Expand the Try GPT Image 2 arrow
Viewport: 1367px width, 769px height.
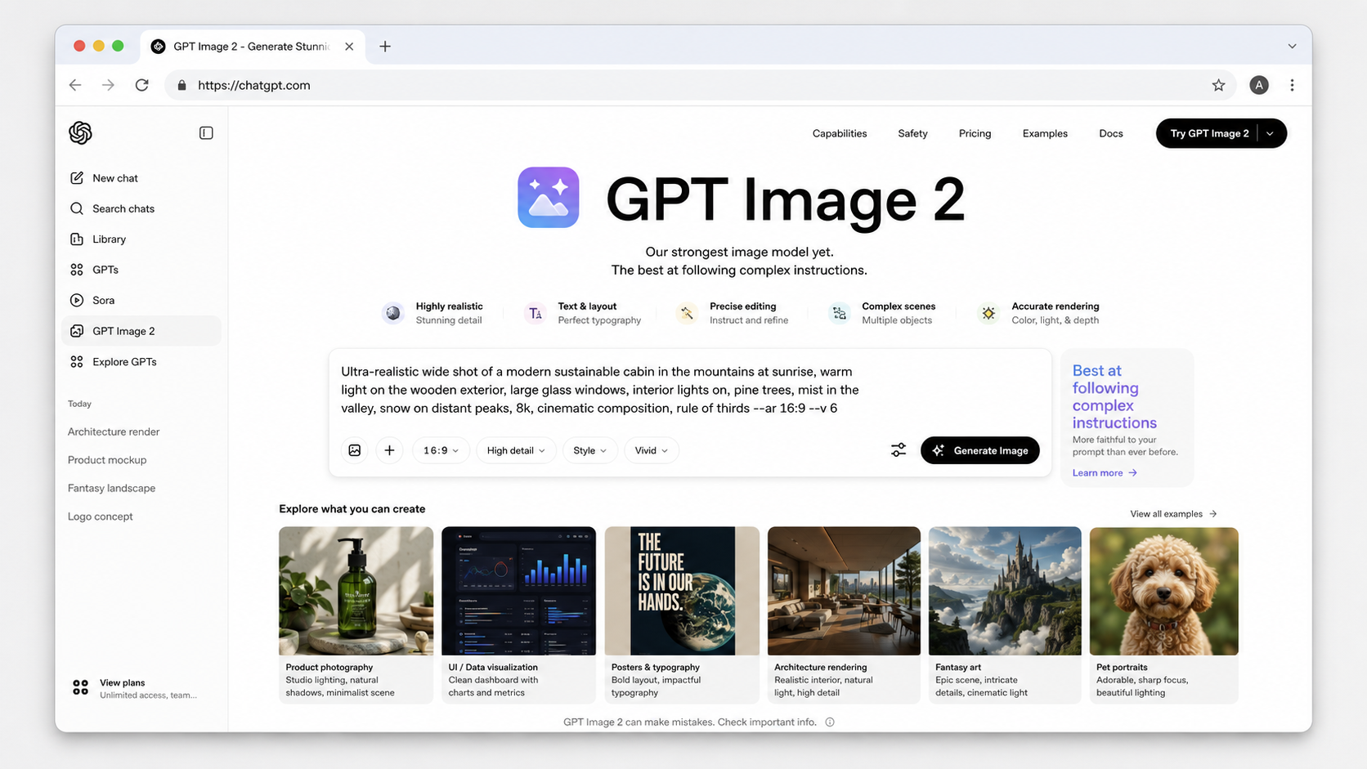[x=1271, y=133]
